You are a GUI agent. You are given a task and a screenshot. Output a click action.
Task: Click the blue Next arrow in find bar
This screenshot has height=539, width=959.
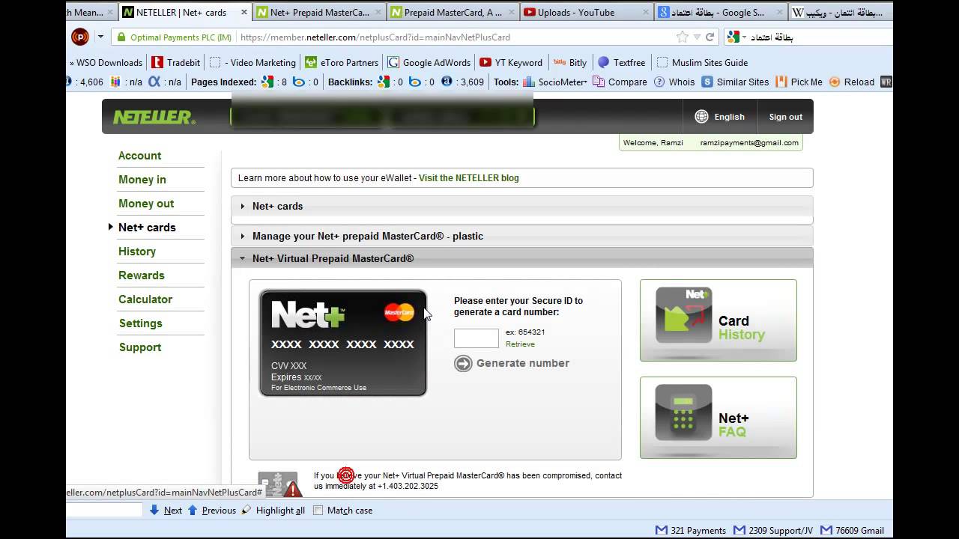(x=154, y=511)
